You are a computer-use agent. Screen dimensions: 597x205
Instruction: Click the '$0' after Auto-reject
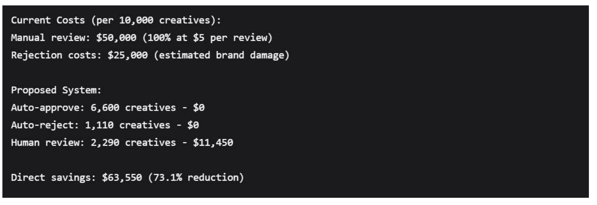pyautogui.click(x=193, y=125)
